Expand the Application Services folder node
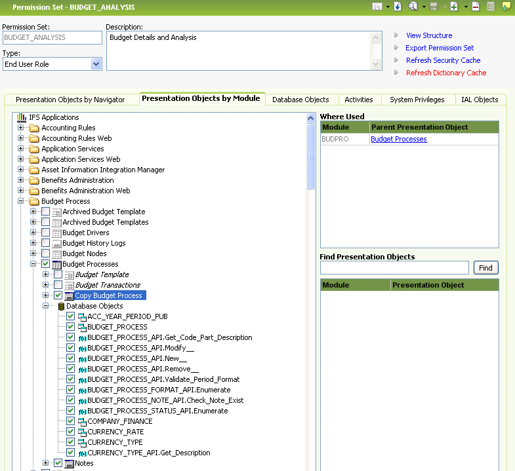The height and width of the screenshot is (471, 515). pyautogui.click(x=21, y=149)
